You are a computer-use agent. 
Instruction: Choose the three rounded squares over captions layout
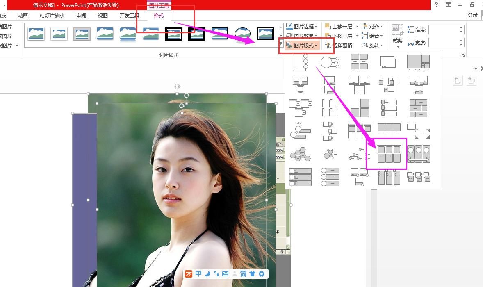coord(389,154)
